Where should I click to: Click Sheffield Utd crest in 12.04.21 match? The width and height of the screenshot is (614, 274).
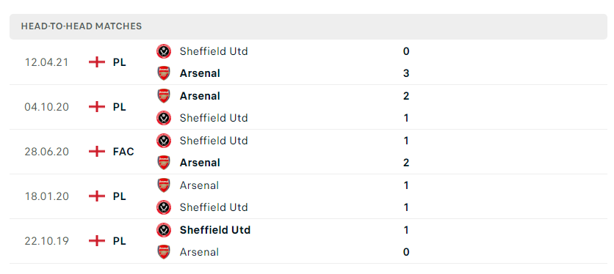164,51
